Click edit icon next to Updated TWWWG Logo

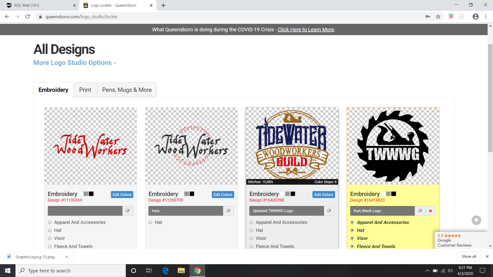(x=329, y=211)
